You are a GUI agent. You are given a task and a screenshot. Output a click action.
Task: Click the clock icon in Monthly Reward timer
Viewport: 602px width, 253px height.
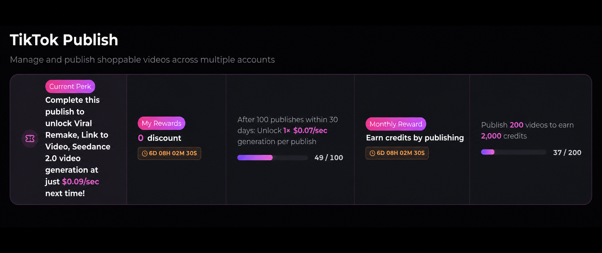coord(372,153)
